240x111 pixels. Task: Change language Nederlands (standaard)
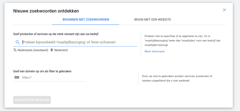33,50
